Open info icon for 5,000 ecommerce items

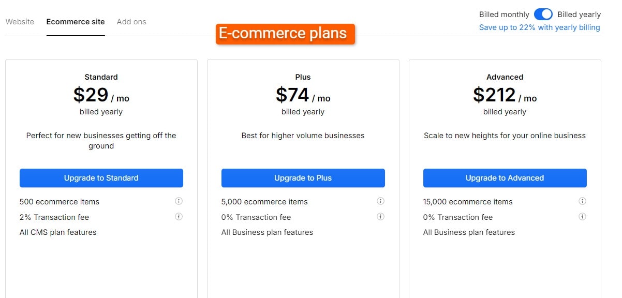tap(380, 201)
